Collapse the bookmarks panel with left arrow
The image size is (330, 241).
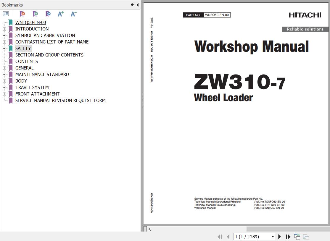137,5
